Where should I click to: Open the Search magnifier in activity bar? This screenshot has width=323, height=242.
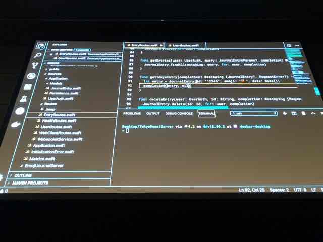click(38, 55)
